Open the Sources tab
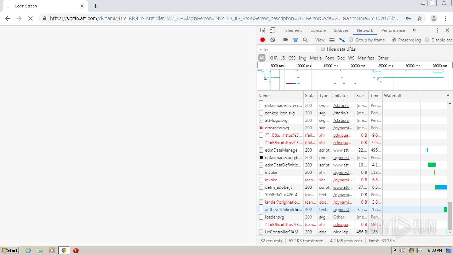453x255 pixels. (x=341, y=30)
